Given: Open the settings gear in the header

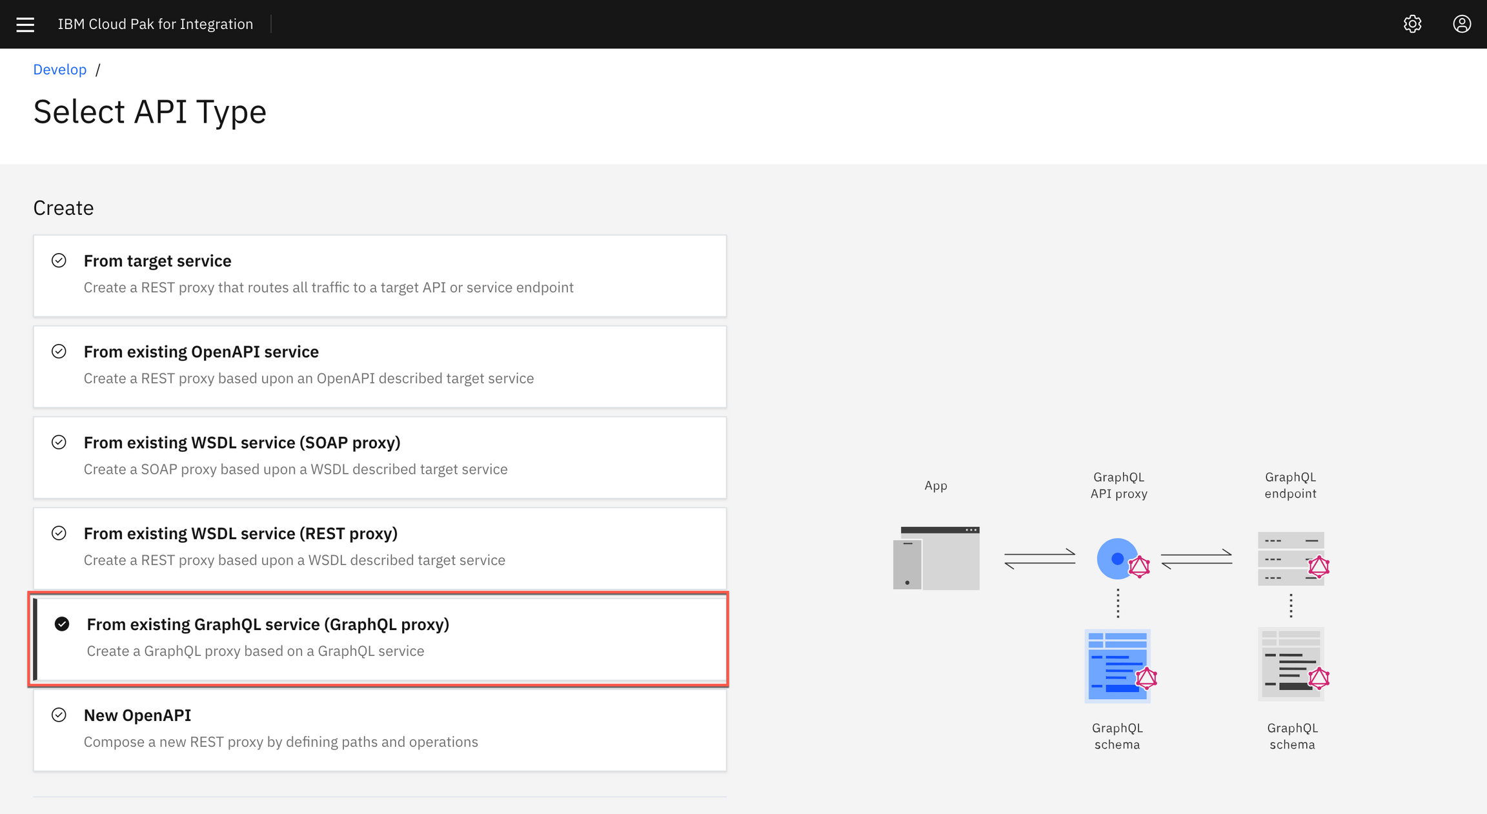Looking at the screenshot, I should (1412, 24).
